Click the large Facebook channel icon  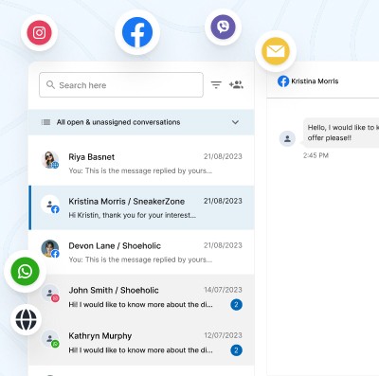137,32
